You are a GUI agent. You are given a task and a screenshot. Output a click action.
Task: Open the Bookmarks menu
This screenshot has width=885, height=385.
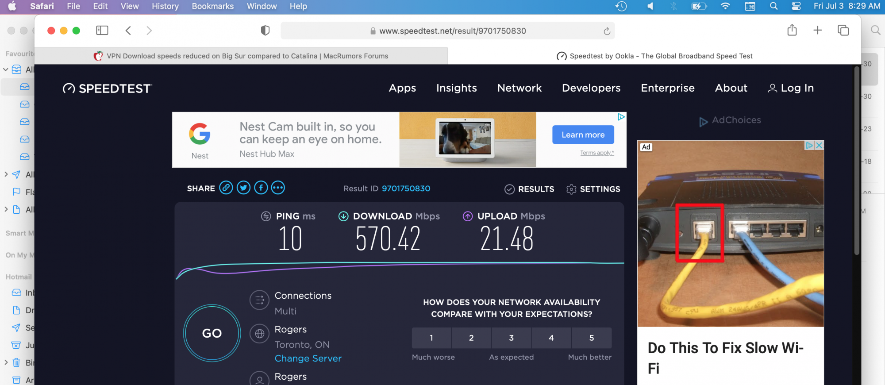point(213,6)
